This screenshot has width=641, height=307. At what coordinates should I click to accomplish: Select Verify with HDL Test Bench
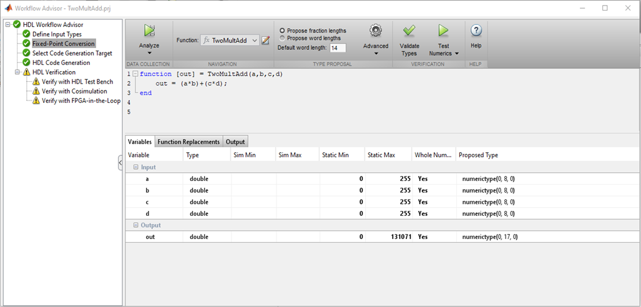click(77, 82)
